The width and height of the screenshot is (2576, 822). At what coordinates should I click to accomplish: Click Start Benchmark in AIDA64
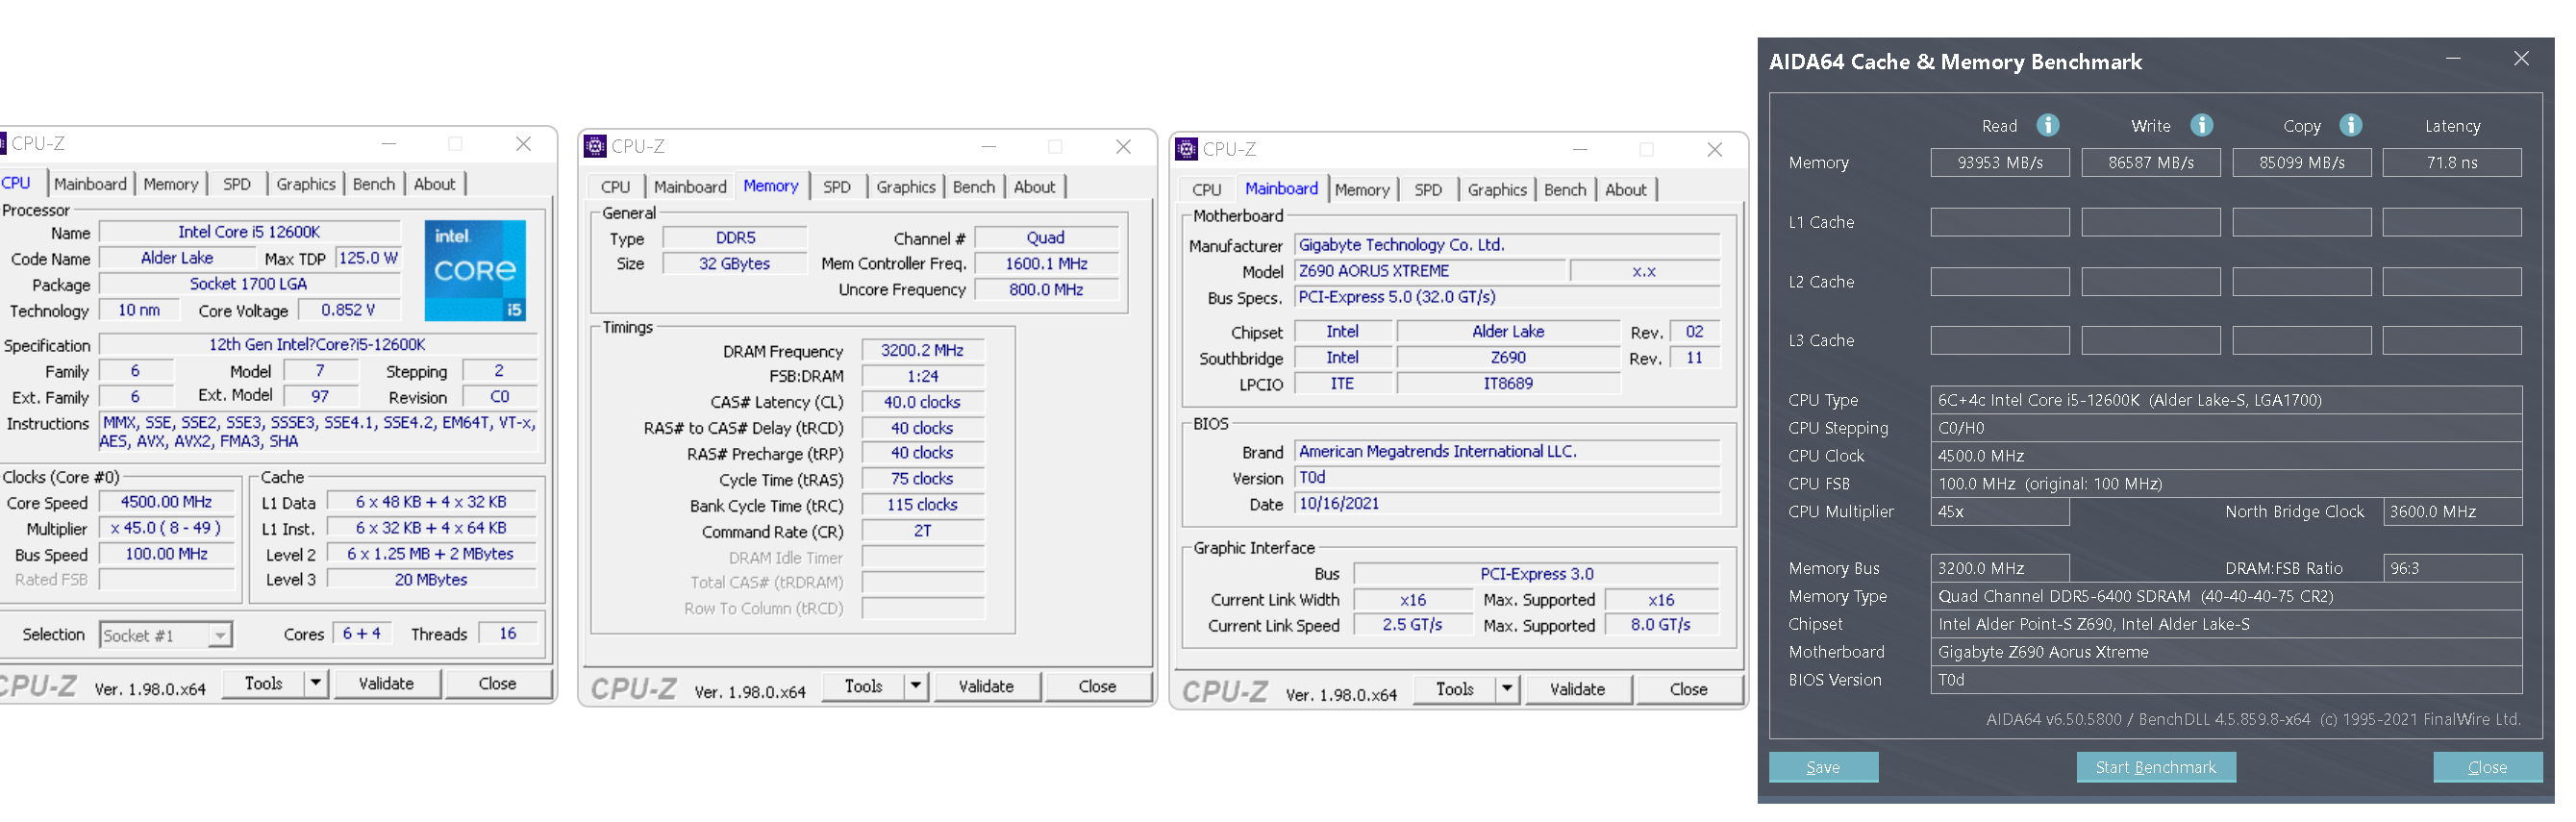tap(2156, 767)
